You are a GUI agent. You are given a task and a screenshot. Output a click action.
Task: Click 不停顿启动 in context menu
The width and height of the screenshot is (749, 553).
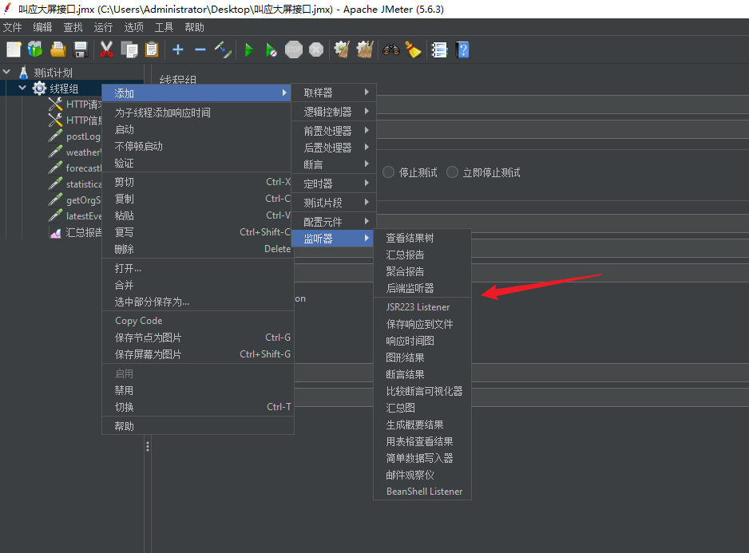pyautogui.click(x=198, y=146)
